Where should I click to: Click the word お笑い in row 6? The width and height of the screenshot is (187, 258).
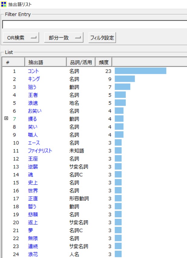(35, 111)
